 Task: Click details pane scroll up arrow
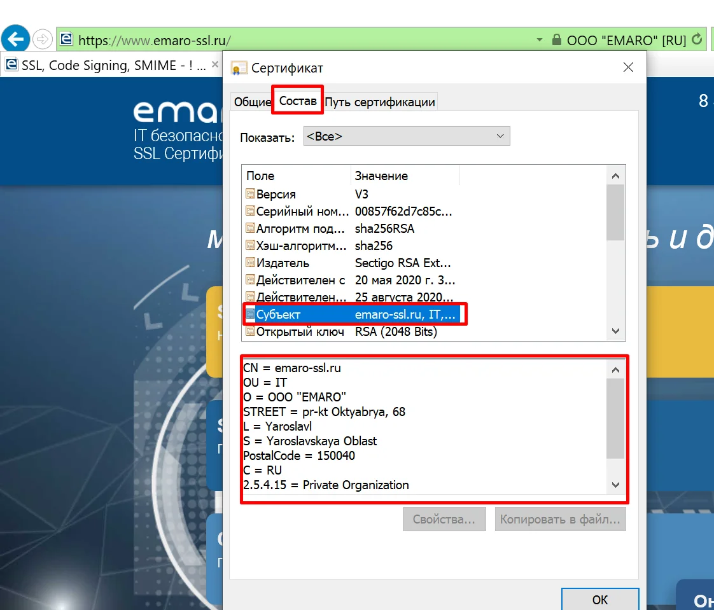[615, 370]
